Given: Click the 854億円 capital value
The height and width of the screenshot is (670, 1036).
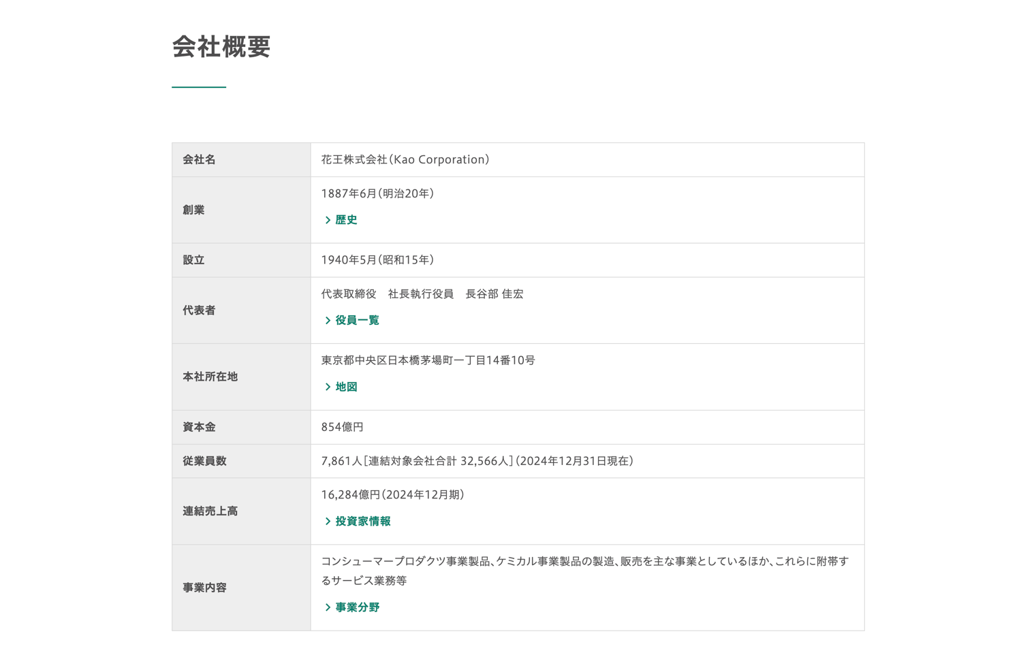Looking at the screenshot, I should tap(342, 427).
